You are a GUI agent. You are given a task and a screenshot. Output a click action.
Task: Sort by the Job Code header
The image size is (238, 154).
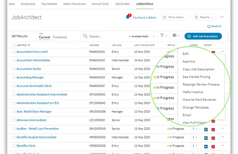coord(94,45)
